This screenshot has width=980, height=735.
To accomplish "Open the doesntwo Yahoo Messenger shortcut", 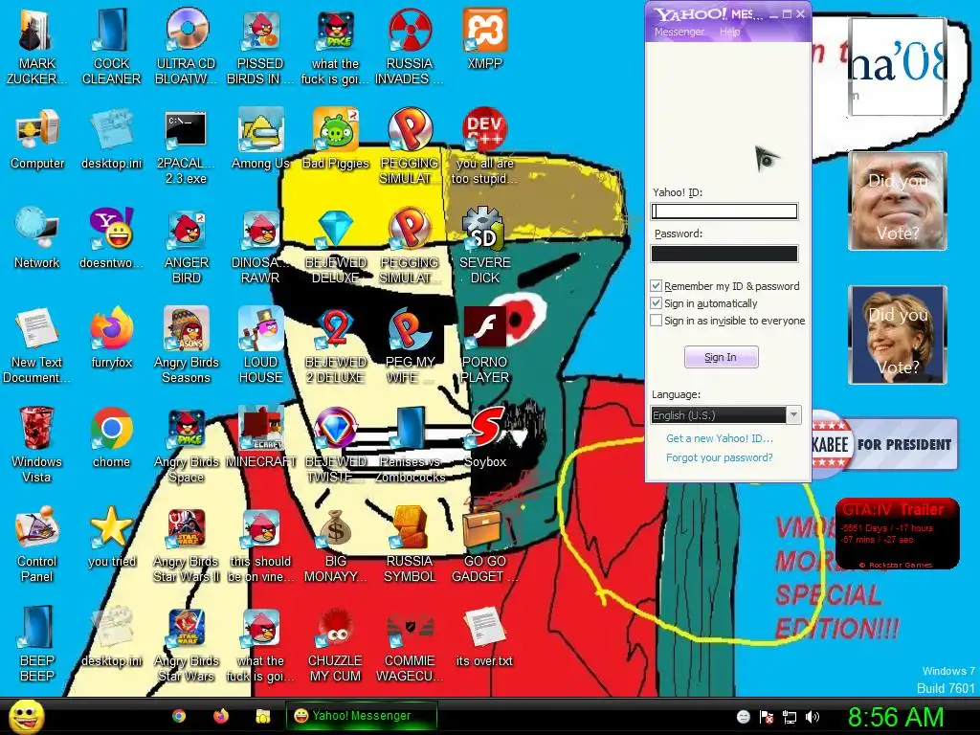I will click(x=111, y=230).
